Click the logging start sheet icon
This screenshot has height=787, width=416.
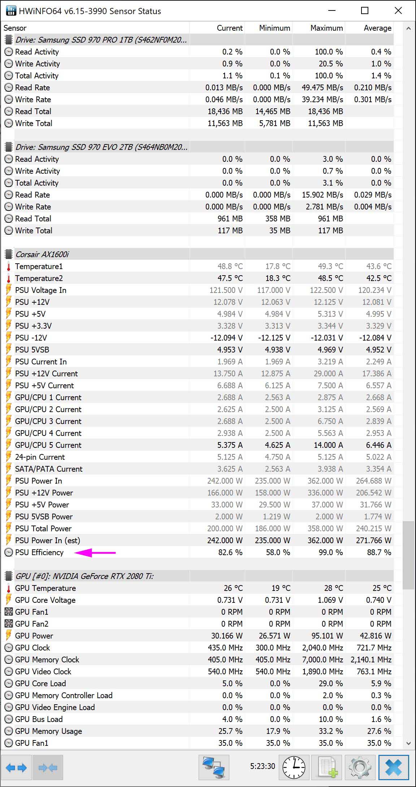[327, 767]
